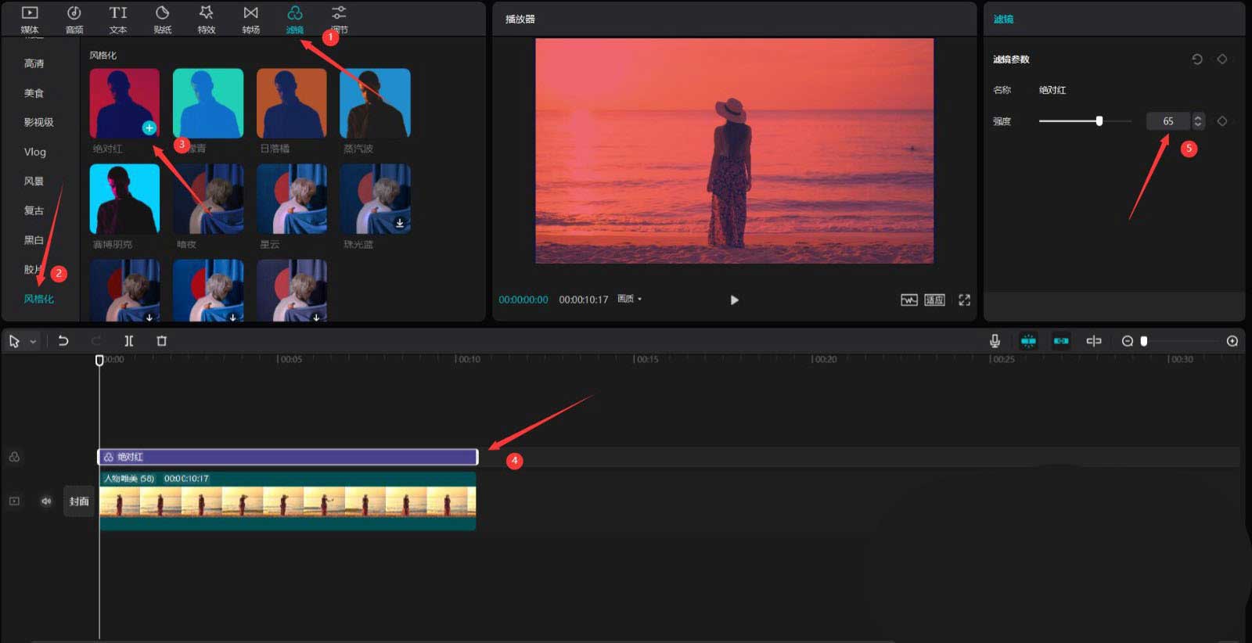Click the 强度 intensity slider handle
This screenshot has width=1252, height=643.
1099,121
